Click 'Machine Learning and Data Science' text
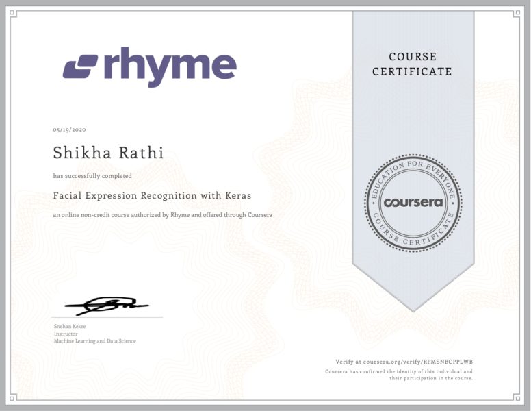 click(95, 341)
